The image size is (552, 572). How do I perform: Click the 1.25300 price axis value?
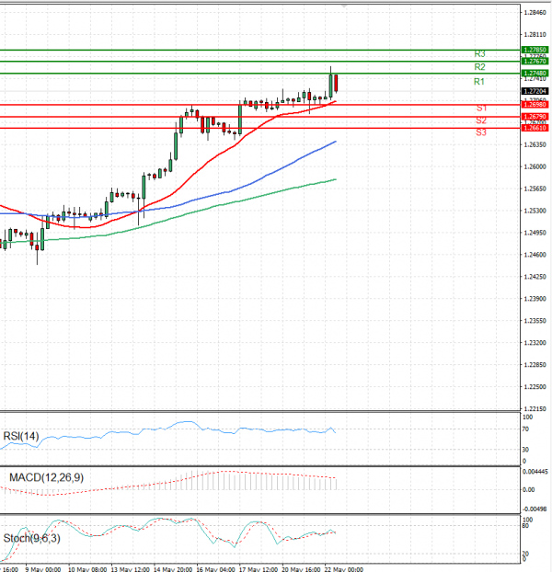(535, 211)
